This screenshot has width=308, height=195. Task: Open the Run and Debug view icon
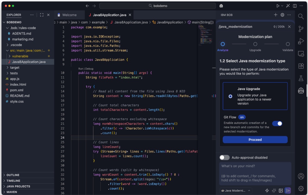301,41
